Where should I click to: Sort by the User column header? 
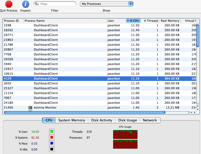[116, 21]
